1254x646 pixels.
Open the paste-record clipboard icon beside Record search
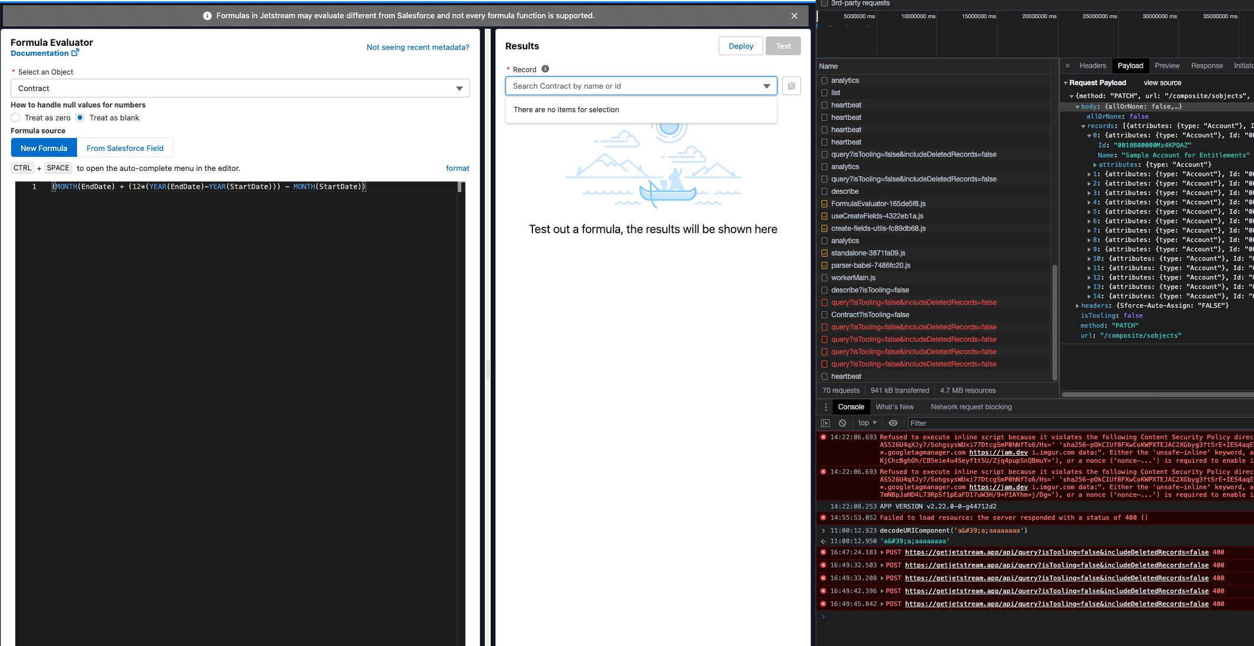click(x=791, y=86)
